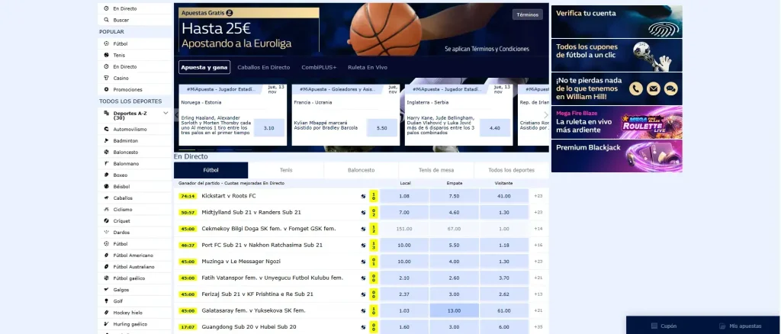Select 3.10 odds for Noruega - Estonia
Screen dimensions: 781x334
(269, 128)
